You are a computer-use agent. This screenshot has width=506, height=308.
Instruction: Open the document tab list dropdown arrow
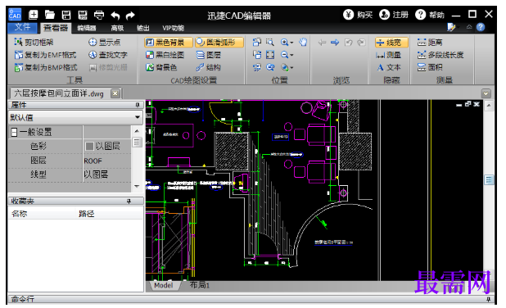(x=486, y=93)
